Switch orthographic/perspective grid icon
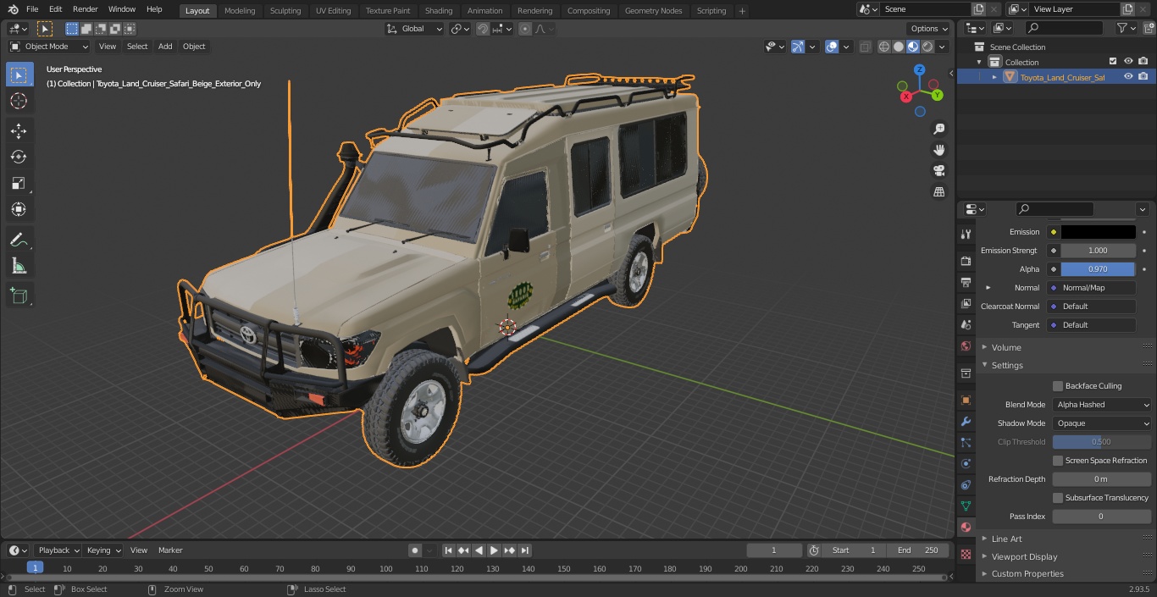Screen dimensions: 1157x597 938,191
